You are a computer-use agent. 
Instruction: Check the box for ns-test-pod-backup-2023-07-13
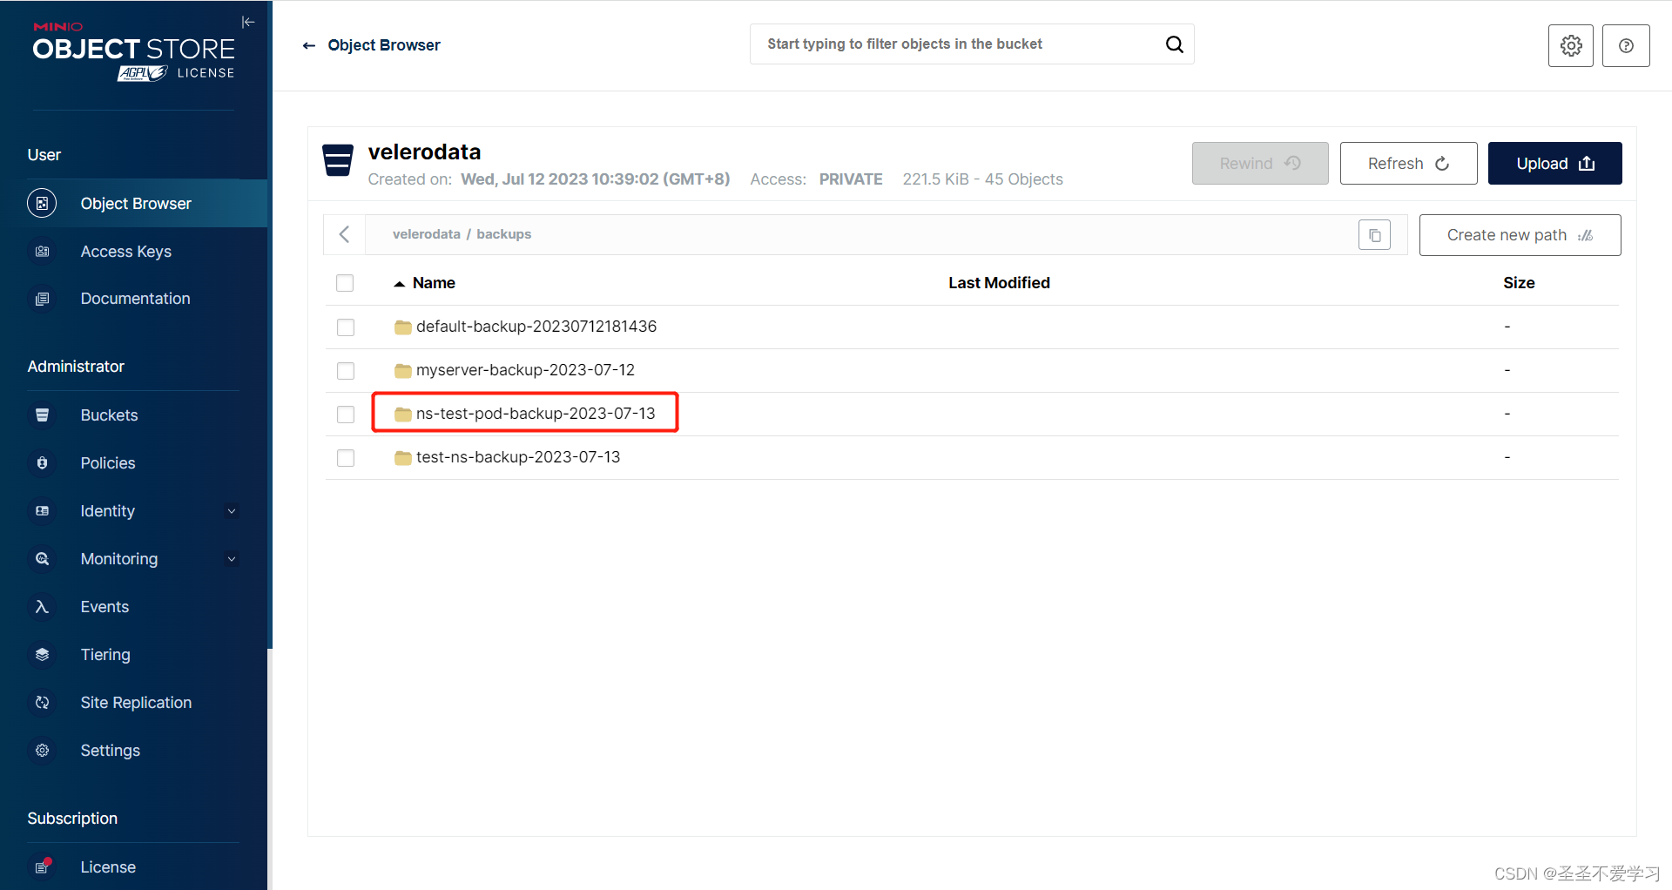[346, 415]
